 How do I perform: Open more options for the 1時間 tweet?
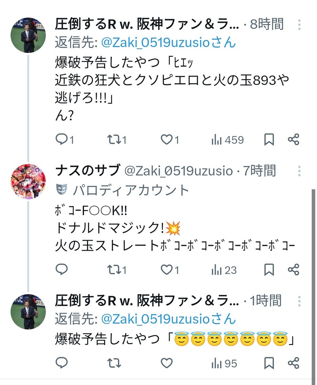[299, 301]
